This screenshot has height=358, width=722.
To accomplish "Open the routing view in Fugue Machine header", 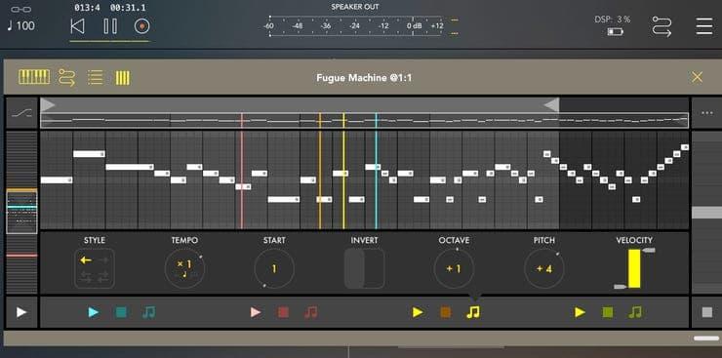I will point(66,77).
